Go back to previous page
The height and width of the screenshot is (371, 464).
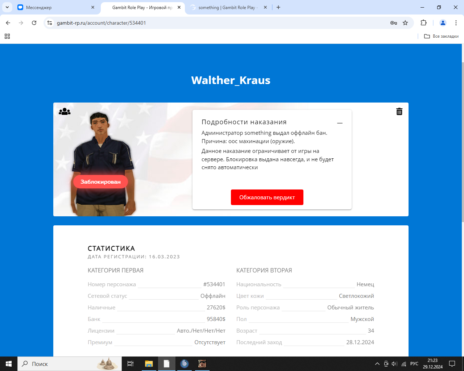[8, 23]
